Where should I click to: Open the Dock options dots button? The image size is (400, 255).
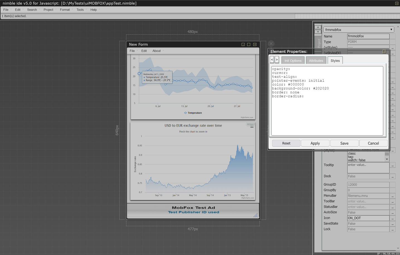[392, 176]
